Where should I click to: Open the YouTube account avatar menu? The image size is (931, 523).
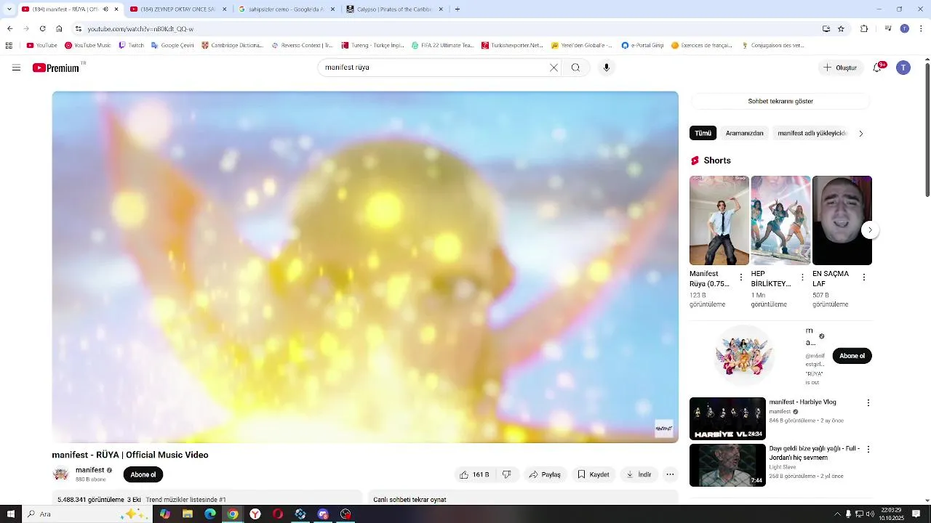pos(903,68)
